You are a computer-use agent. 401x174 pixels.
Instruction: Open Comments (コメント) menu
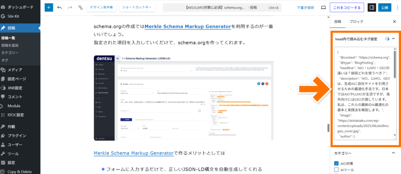pyautogui.click(x=20, y=97)
